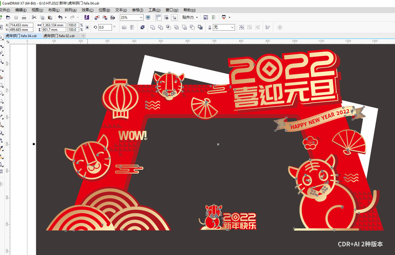Viewport: 395px width, 255px height.
Task: Open the 排列(A) menu
Action: click(71, 10)
